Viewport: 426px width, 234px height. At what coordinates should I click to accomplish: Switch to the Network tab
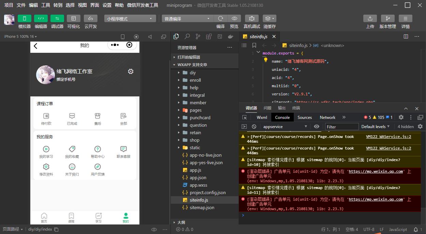click(327, 117)
